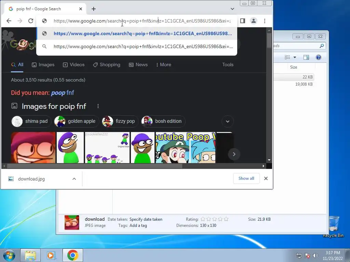This screenshot has height=262, width=350.
Task: Open the download.jpg item in downloads bar
Action: coord(31,179)
